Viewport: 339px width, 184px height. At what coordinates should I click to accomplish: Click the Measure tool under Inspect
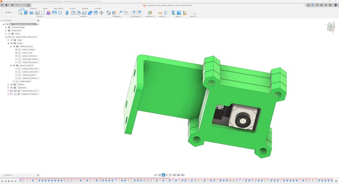point(160,13)
